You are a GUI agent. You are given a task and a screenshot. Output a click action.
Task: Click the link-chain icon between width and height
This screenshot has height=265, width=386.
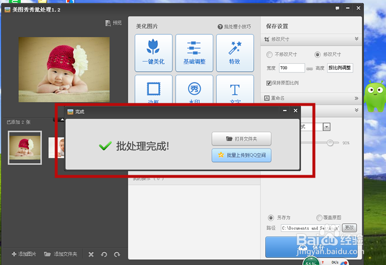point(309,69)
